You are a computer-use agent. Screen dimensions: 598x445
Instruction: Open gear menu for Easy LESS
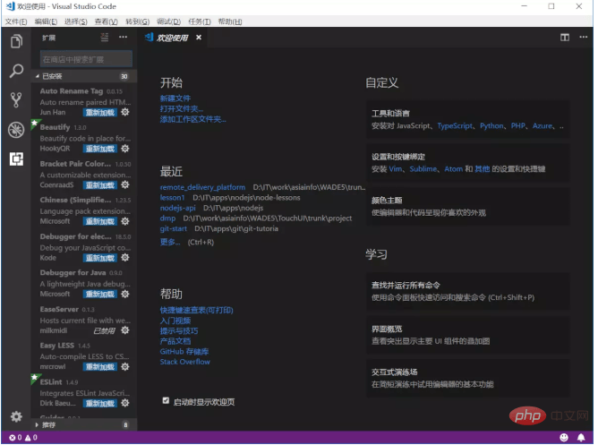tap(125, 366)
